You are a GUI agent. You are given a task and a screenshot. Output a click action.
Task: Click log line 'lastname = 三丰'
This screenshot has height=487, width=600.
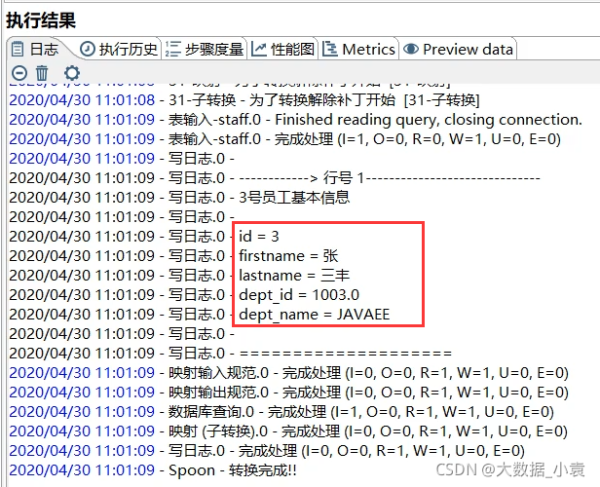pos(179,276)
